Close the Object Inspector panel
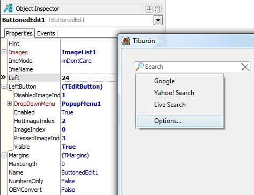 [157, 9]
